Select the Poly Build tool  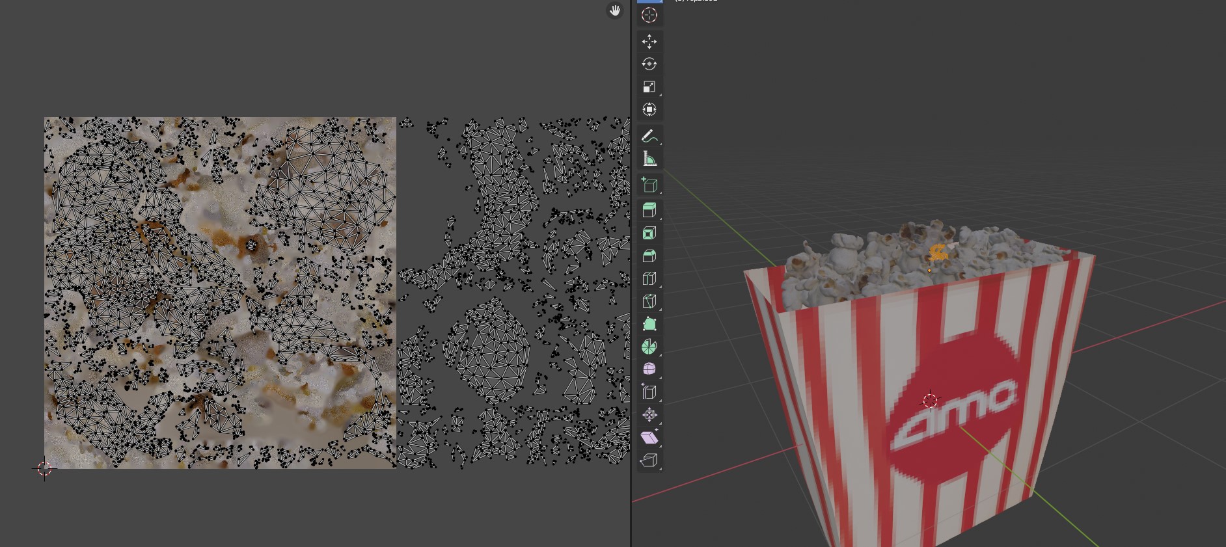coord(649,324)
